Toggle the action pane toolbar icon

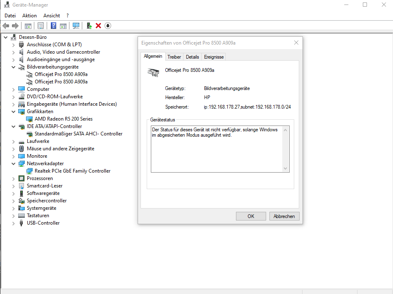(63, 26)
